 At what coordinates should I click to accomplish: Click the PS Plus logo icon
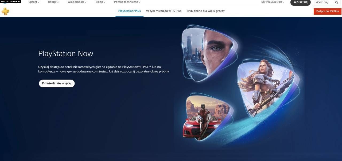(5, 11)
